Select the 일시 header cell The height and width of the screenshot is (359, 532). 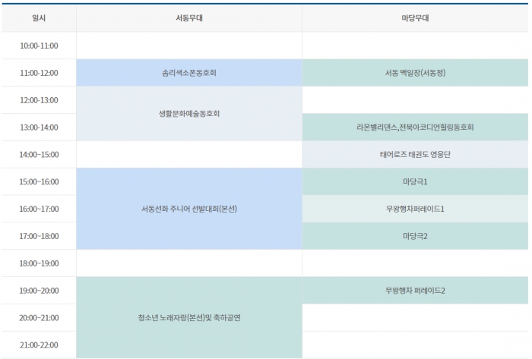[39, 18]
